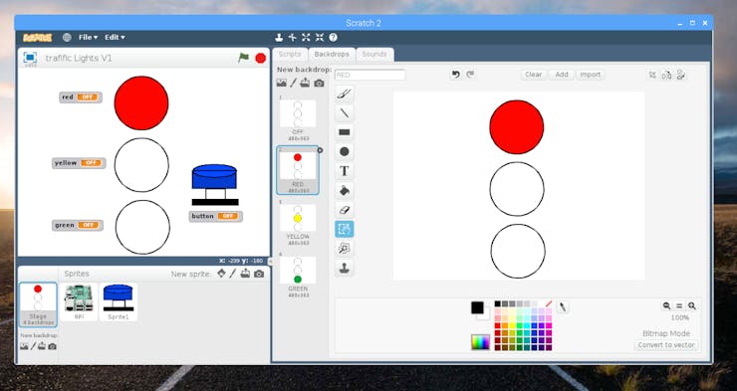737x391 pixels.
Task: Select the Ellipse tool
Action: (x=344, y=151)
